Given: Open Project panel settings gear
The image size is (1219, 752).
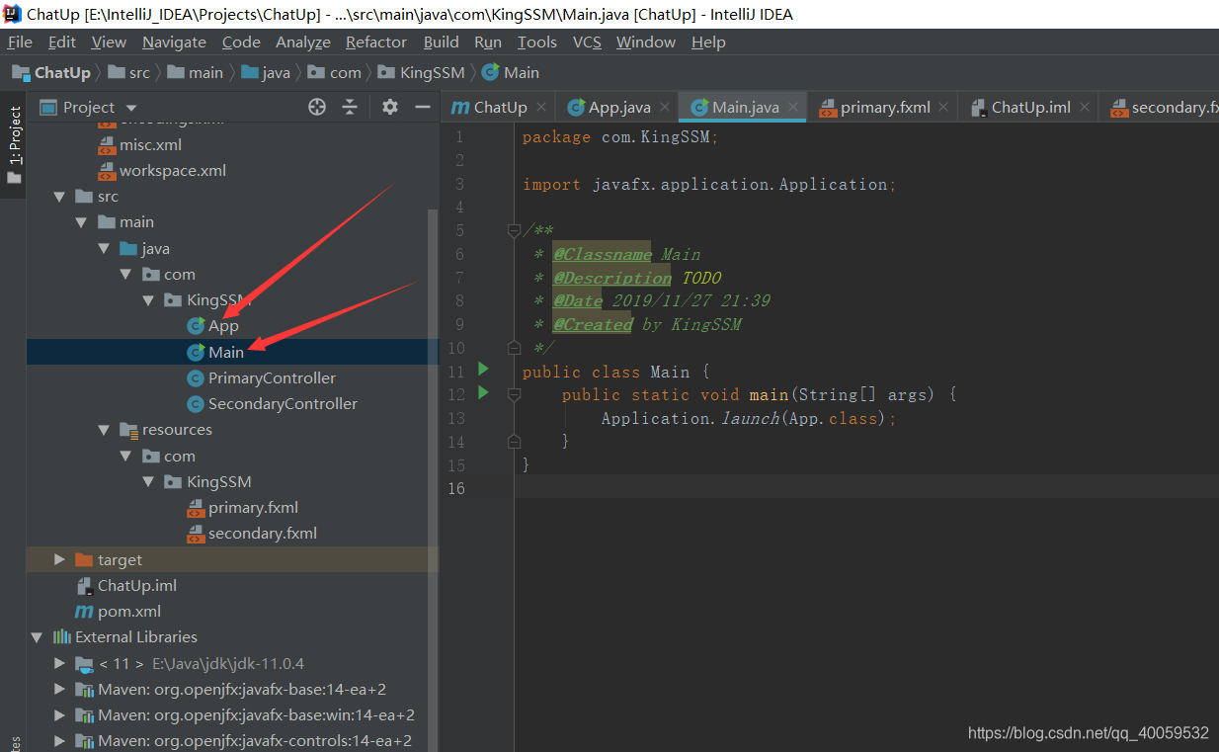Looking at the screenshot, I should click(390, 107).
